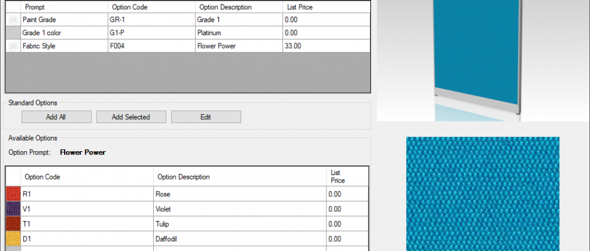Viewport: 590px width, 251px height.
Task: Sort by the Prompt column header
Action: pyautogui.click(x=65, y=7)
